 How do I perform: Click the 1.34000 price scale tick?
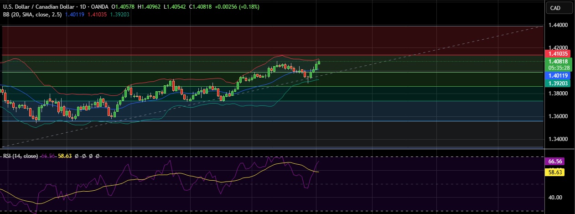tap(558, 139)
